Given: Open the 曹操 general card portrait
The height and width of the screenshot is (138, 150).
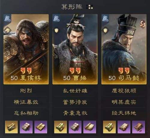Looking at the screenshot, I should pos(75,49).
